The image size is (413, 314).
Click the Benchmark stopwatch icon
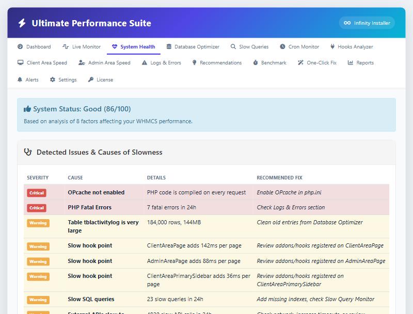[256, 62]
